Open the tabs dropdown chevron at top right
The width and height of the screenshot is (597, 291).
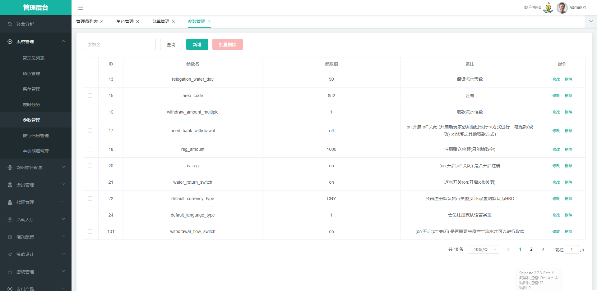[x=590, y=21]
